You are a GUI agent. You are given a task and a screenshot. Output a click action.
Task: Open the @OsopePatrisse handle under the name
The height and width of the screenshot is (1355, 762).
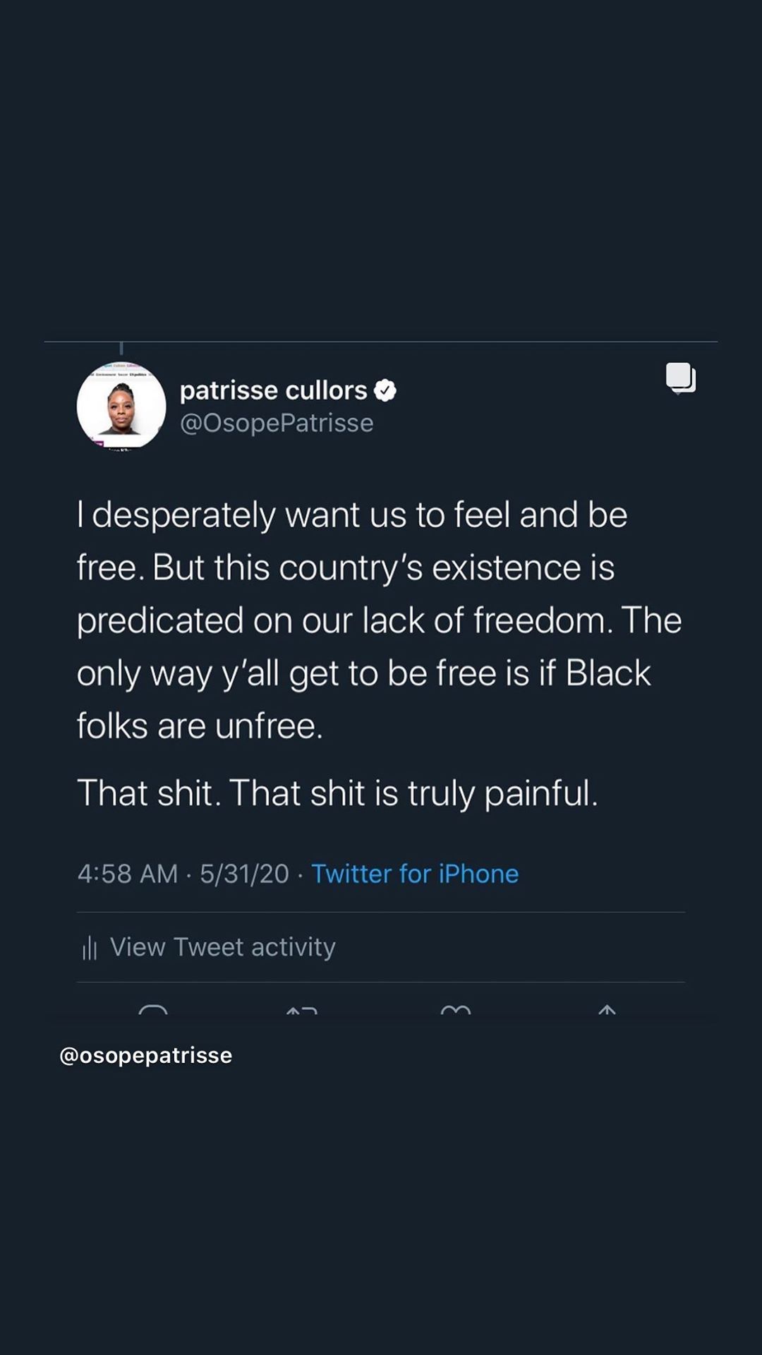coord(277,423)
